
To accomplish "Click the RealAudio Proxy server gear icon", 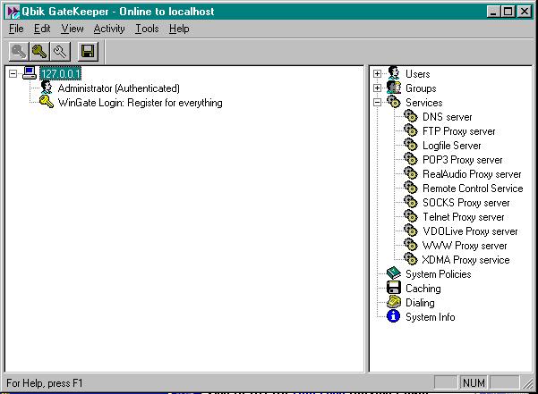I will coord(410,173).
